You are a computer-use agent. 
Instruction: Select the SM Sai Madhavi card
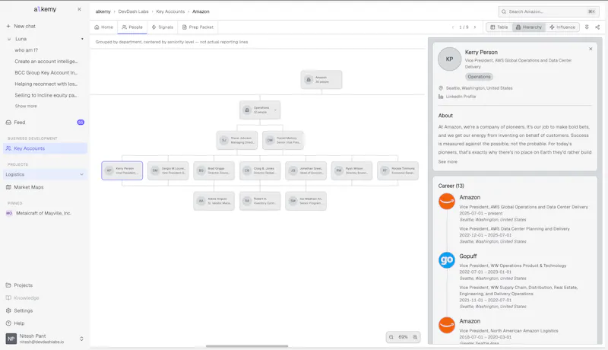[x=306, y=201]
